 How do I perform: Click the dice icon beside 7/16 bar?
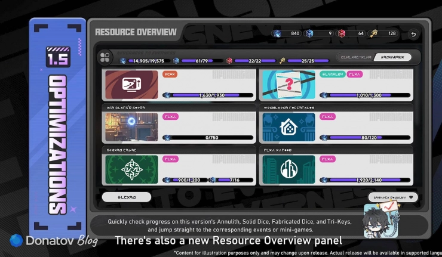[212, 180]
